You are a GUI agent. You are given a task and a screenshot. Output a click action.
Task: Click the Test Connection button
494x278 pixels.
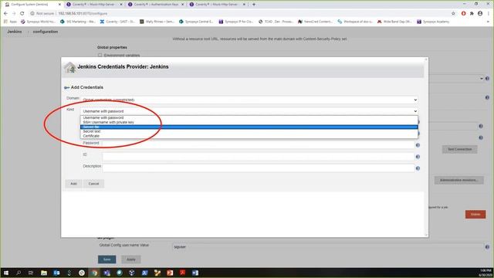coord(460,149)
